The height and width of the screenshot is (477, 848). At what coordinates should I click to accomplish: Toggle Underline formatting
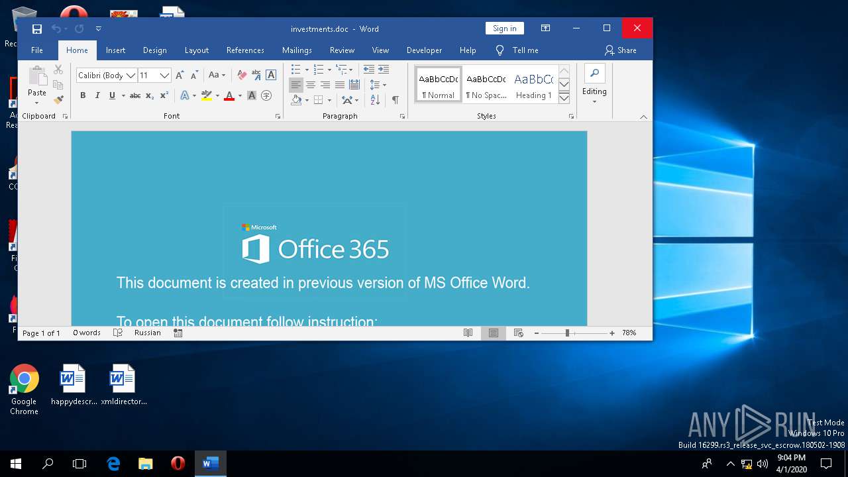point(112,96)
